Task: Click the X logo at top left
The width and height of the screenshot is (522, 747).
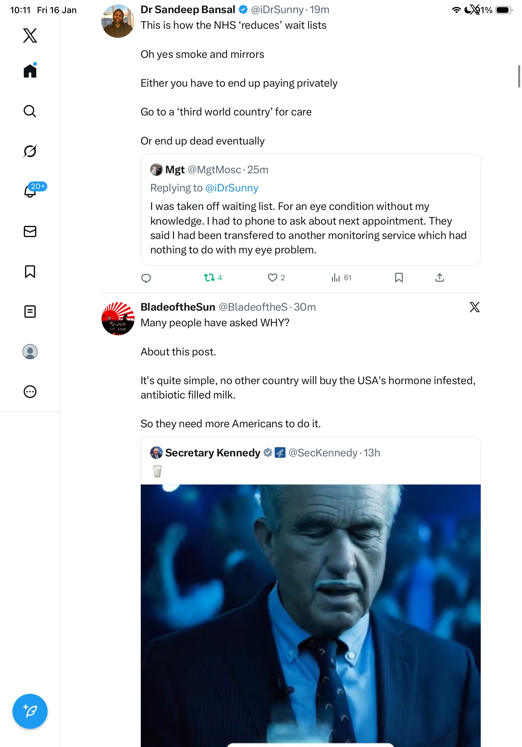Action: coord(30,35)
